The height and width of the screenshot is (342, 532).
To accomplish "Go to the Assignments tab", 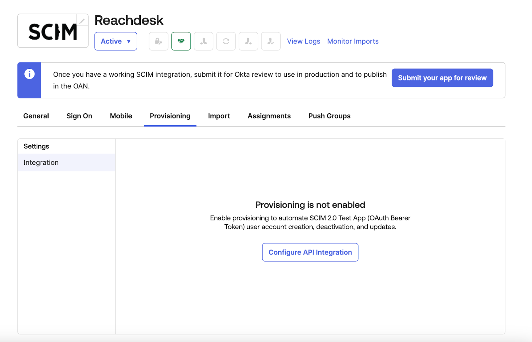I will (x=269, y=116).
